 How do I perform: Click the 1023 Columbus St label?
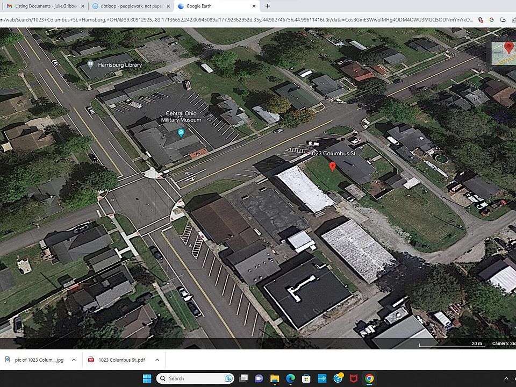coord(333,153)
